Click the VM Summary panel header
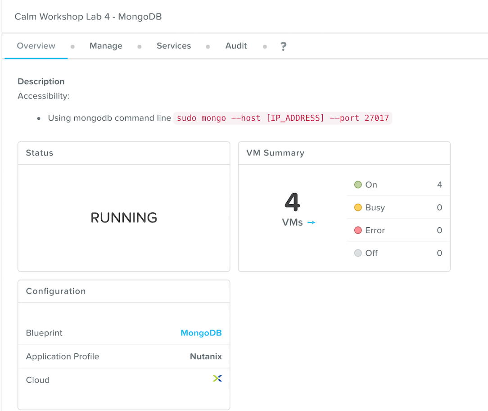 pyautogui.click(x=344, y=153)
